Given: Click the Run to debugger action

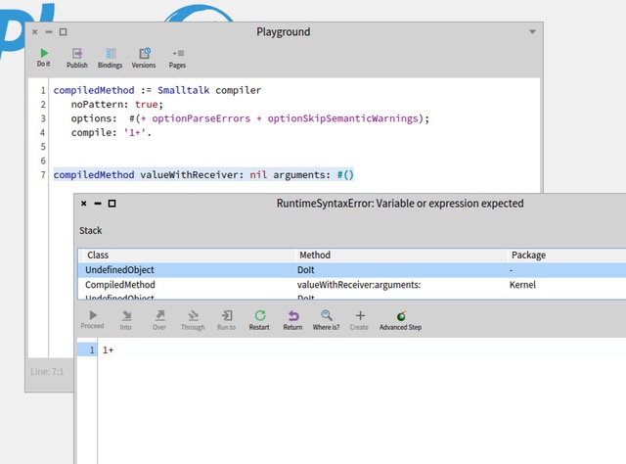Looking at the screenshot, I should click(x=226, y=320).
